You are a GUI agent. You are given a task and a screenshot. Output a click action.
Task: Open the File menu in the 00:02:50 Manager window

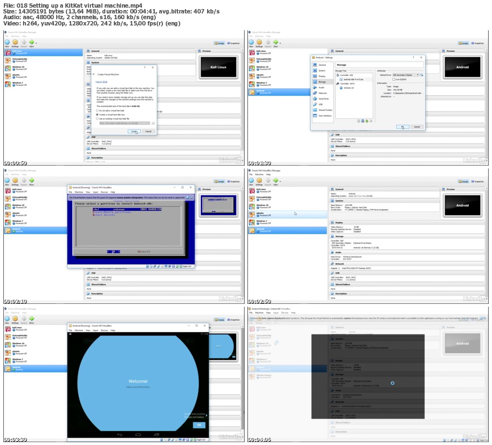tap(250, 174)
